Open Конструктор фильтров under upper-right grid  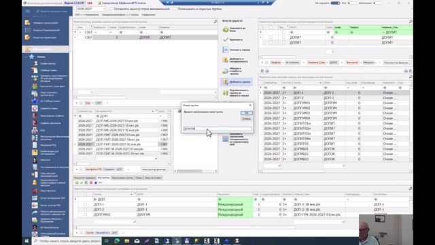pos(396,63)
